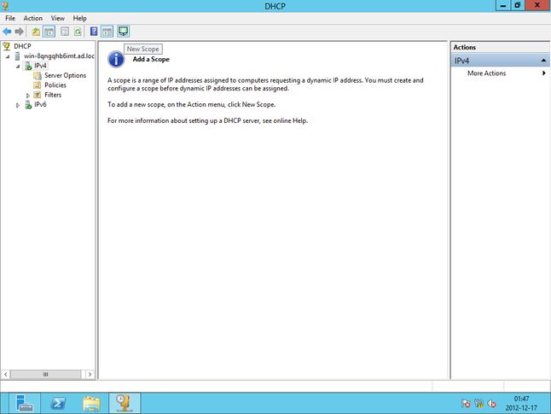The width and height of the screenshot is (551, 414).
Task: Collapse the IPv4 tree node
Action: point(18,66)
